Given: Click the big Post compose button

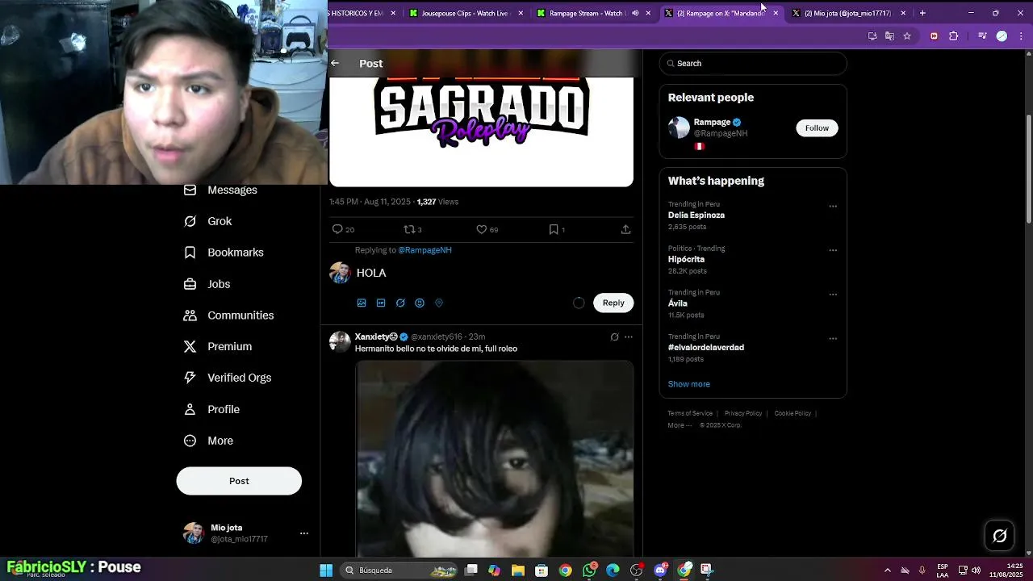Looking at the screenshot, I should coord(239,481).
